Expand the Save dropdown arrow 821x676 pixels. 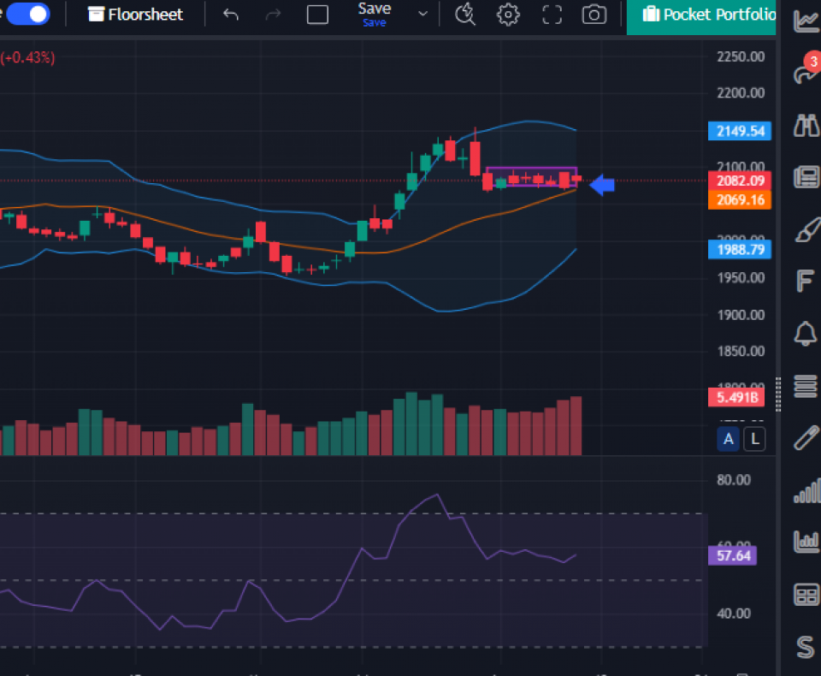click(x=422, y=15)
